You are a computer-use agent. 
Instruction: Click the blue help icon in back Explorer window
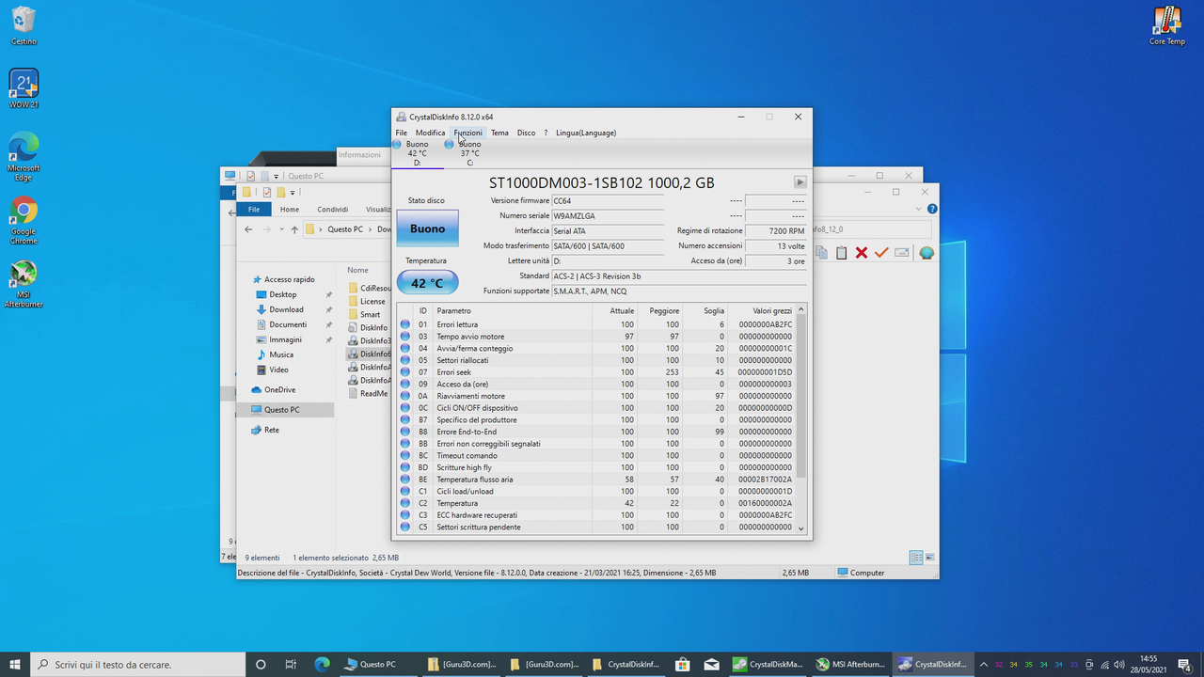tap(932, 209)
